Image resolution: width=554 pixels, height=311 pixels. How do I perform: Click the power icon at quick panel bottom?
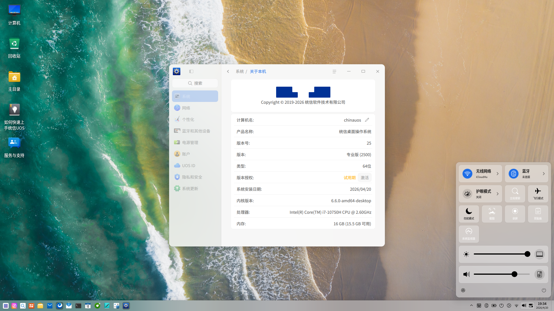click(544, 290)
